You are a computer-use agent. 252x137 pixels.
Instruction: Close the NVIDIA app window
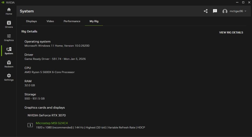(x=249, y=3)
